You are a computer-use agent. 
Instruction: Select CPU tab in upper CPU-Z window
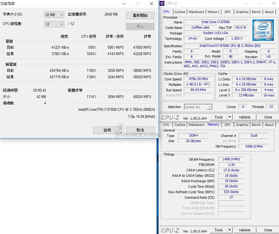tap(166, 12)
